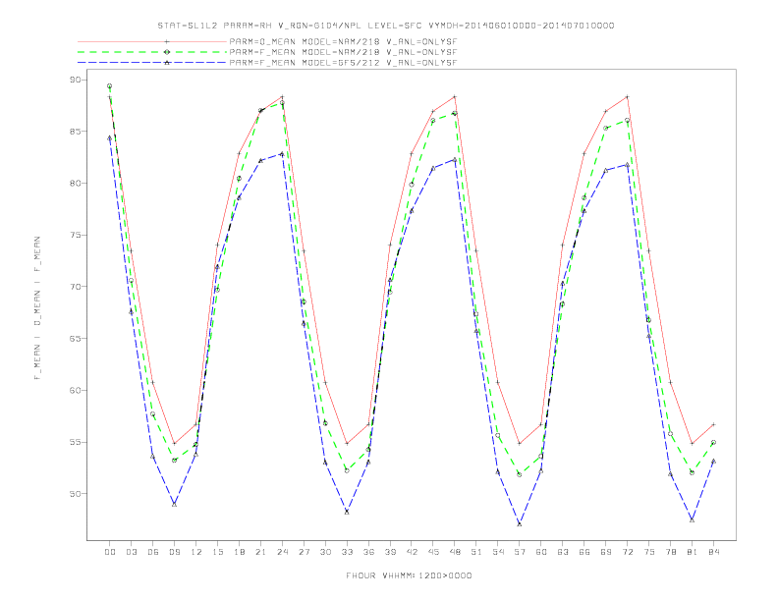Click the x-axis label FHOUR VHHMM: 1200>0000
778x601 pixels.
[409, 575]
